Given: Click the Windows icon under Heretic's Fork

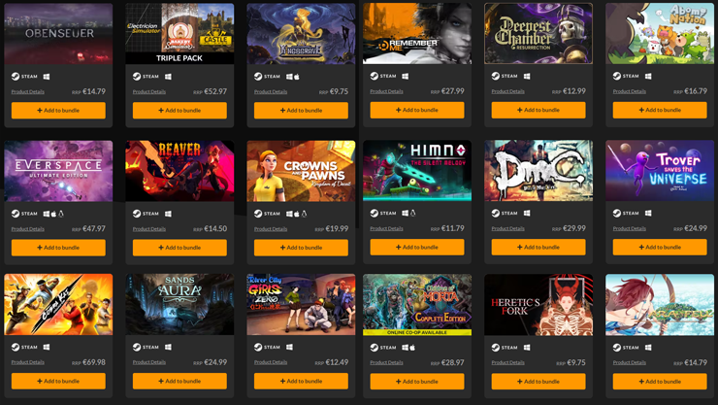Looking at the screenshot, I should [x=527, y=348].
